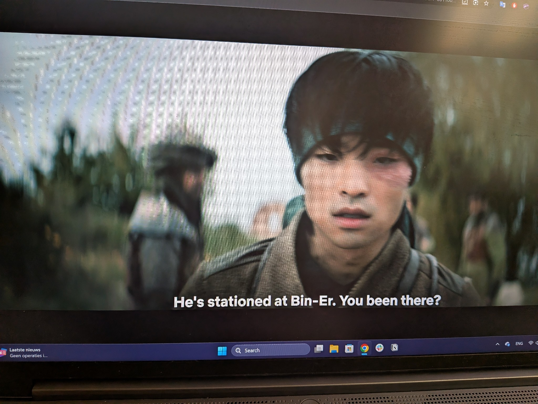Screen dimensions: 538x404
Task: Switch to Google Chrome in the taskbar
Action: coord(364,348)
